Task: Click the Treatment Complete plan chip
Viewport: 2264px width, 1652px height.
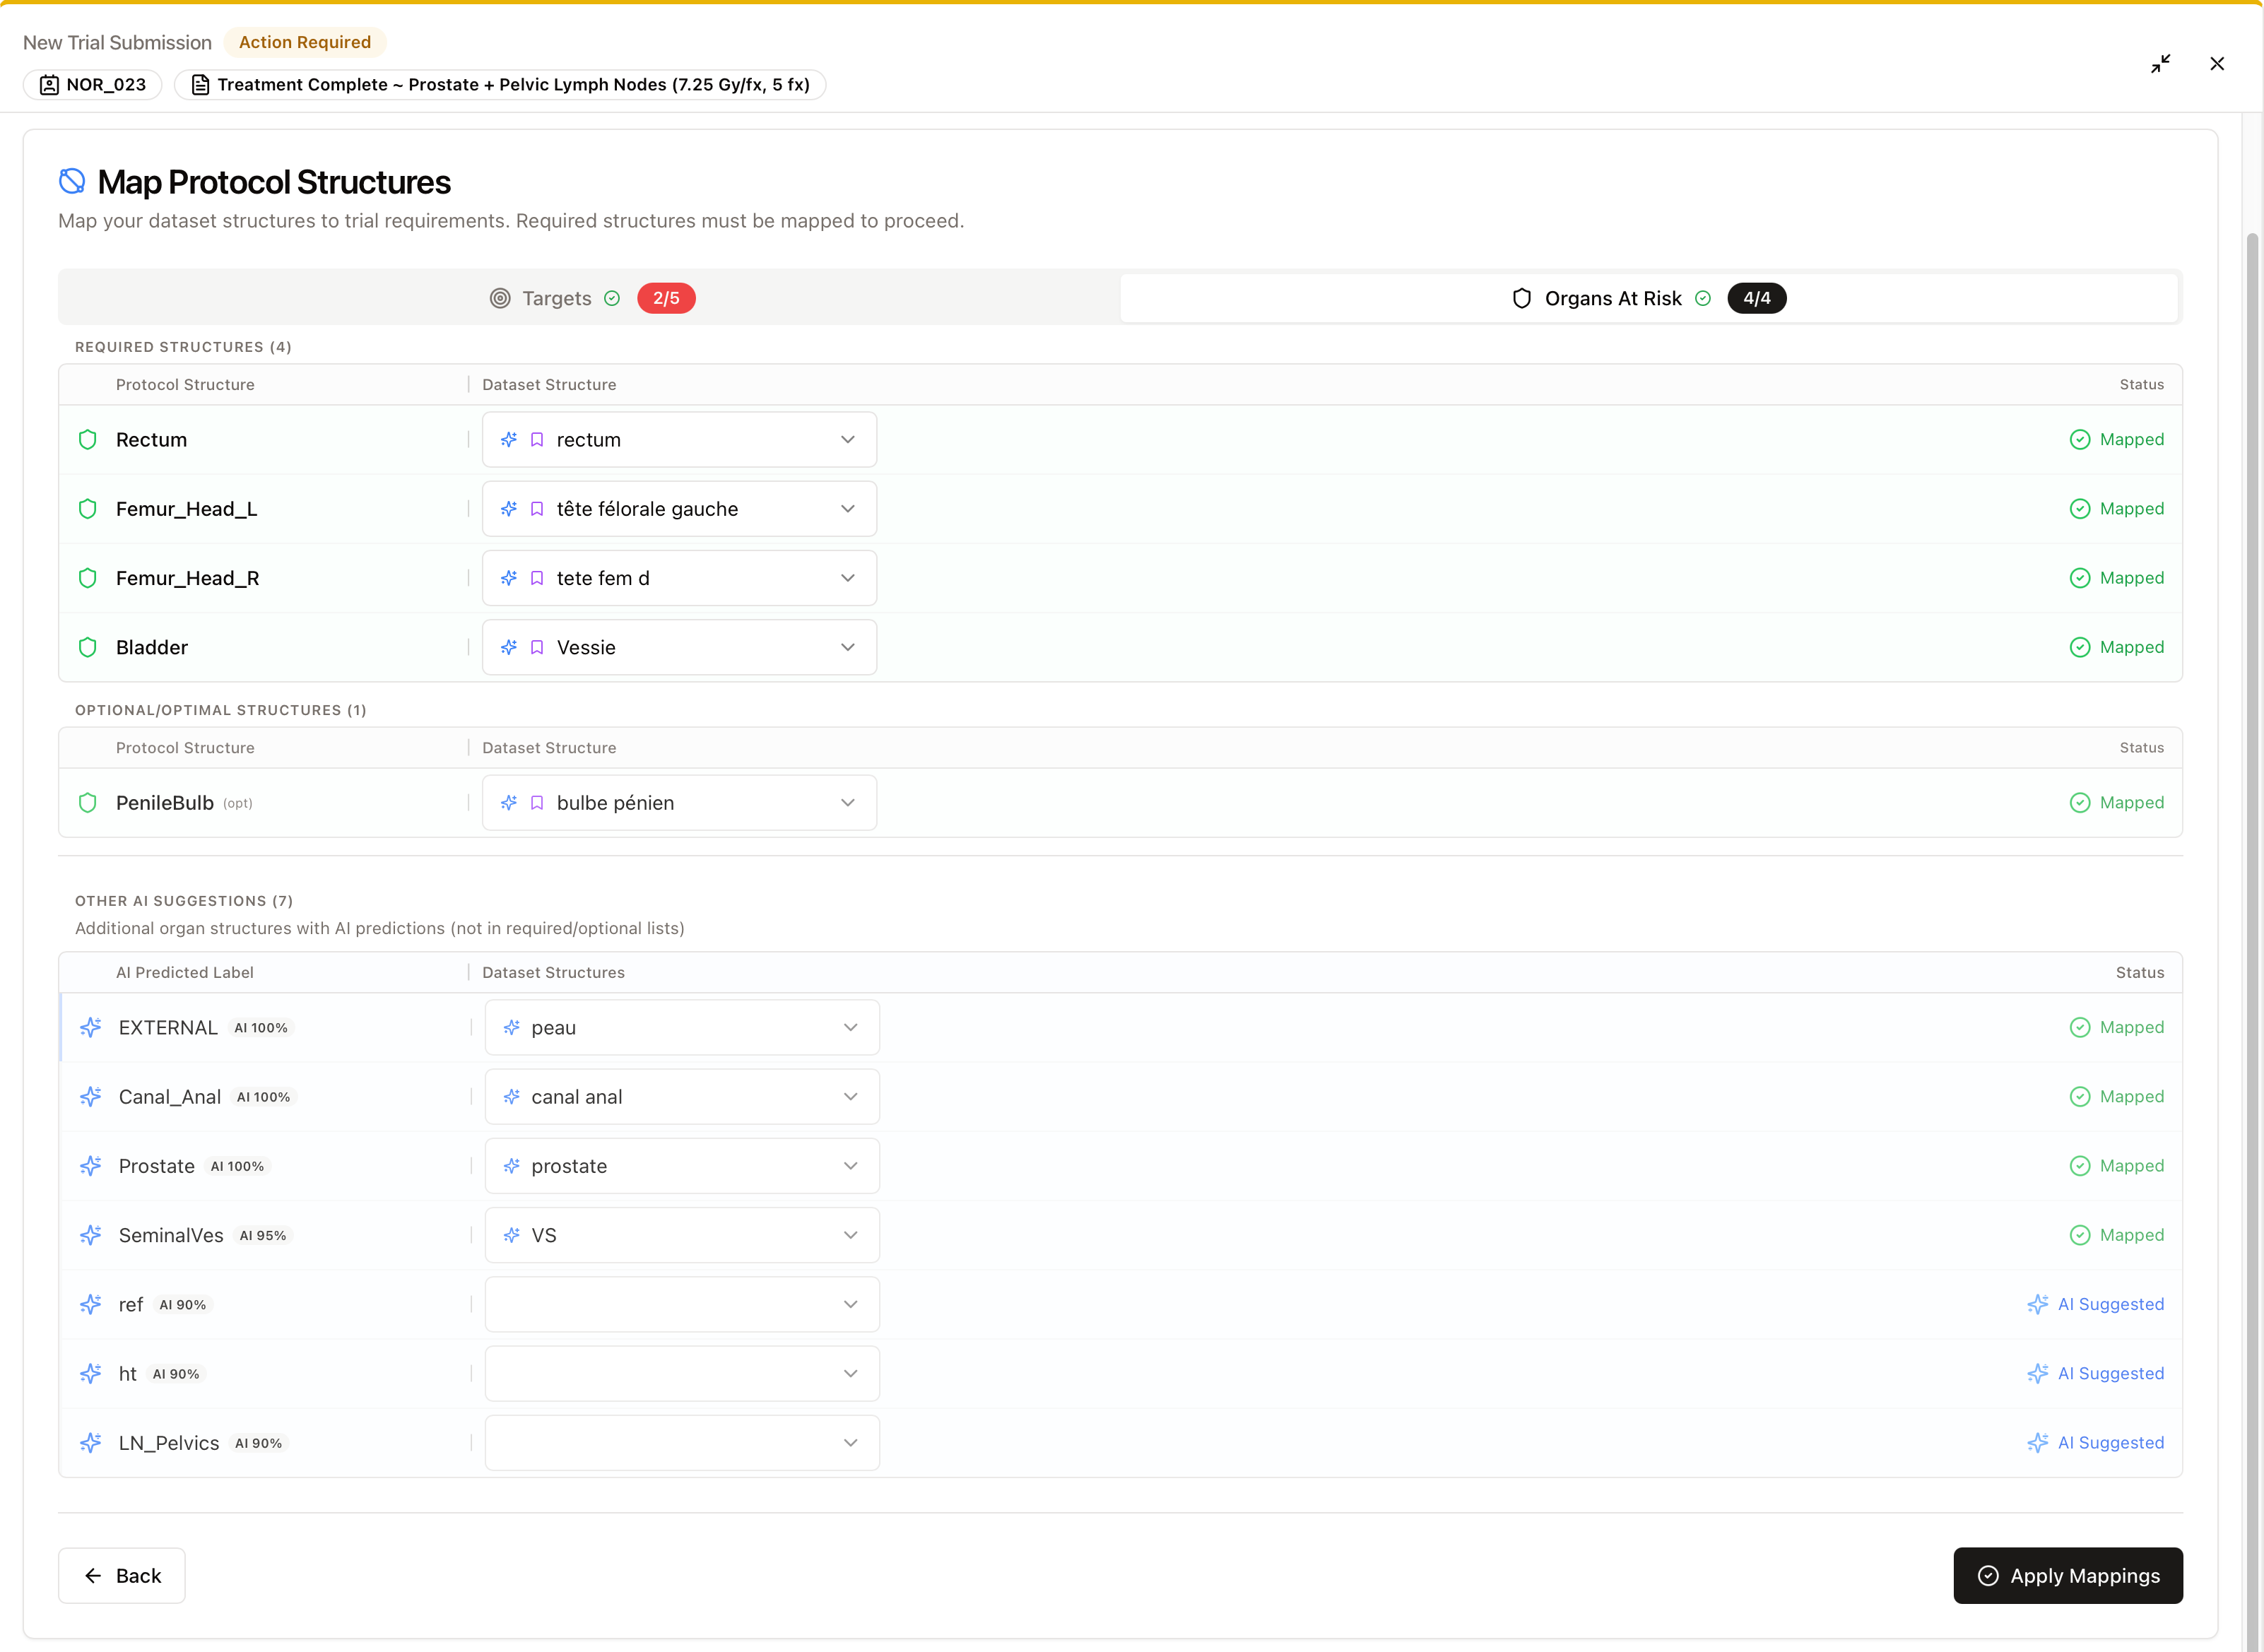Action: click(500, 85)
